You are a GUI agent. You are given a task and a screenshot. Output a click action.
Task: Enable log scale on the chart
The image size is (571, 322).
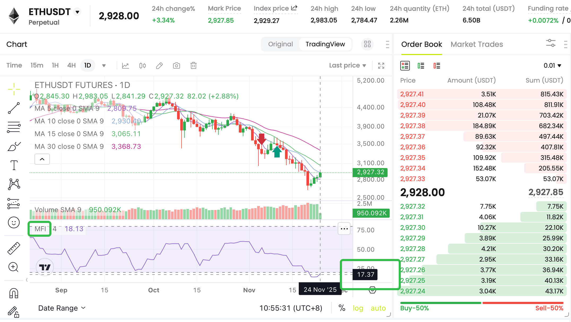tap(358, 308)
